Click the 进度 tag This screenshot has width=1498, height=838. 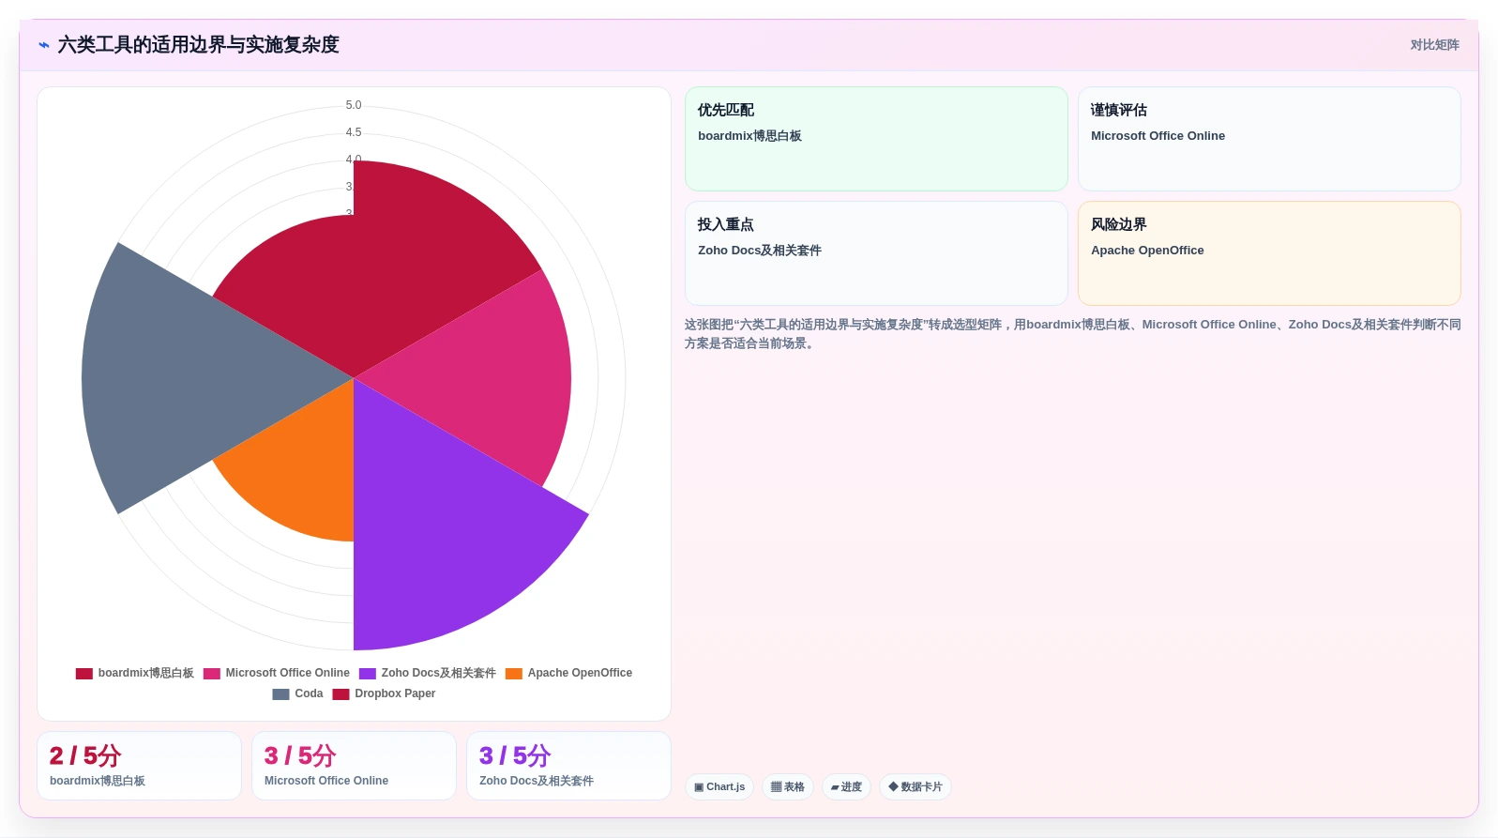(x=846, y=787)
